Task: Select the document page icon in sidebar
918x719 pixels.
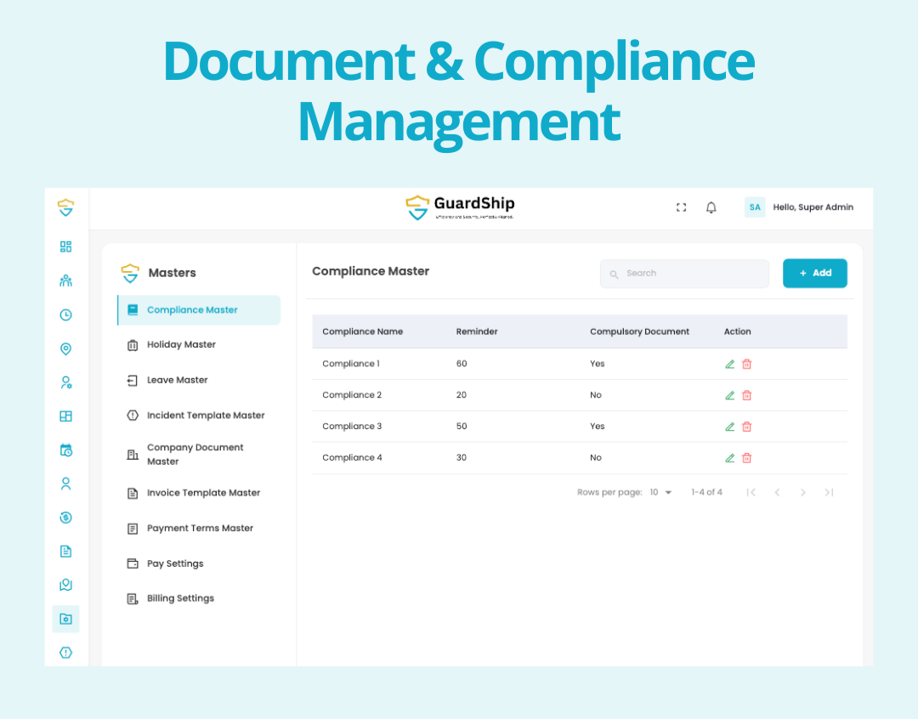Action: click(65, 551)
